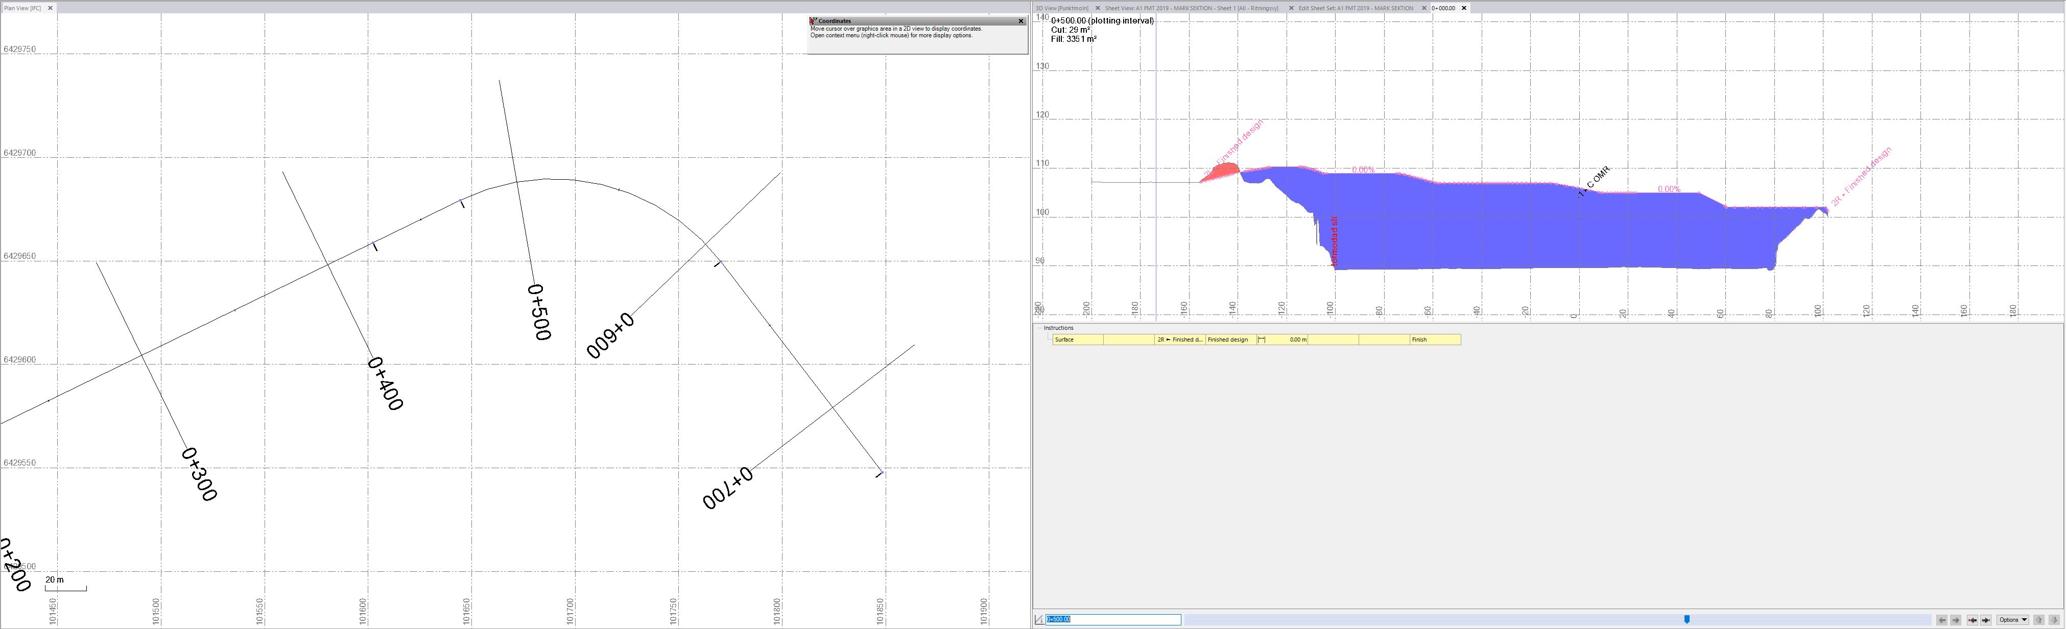
Task: Open the 2R Finished design reference cell
Action: pyautogui.click(x=1179, y=340)
